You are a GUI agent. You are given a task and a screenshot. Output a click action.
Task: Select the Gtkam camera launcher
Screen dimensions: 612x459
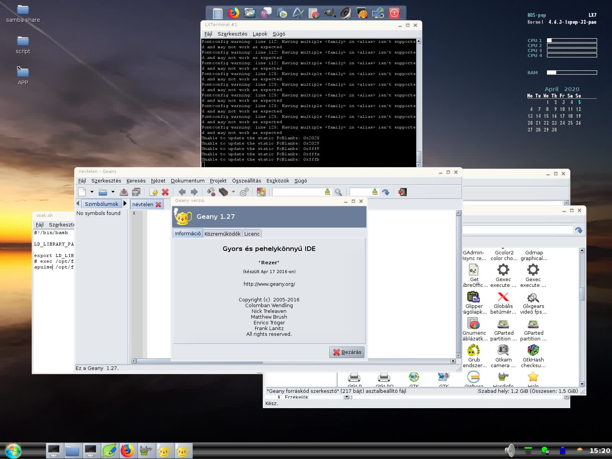(x=503, y=356)
